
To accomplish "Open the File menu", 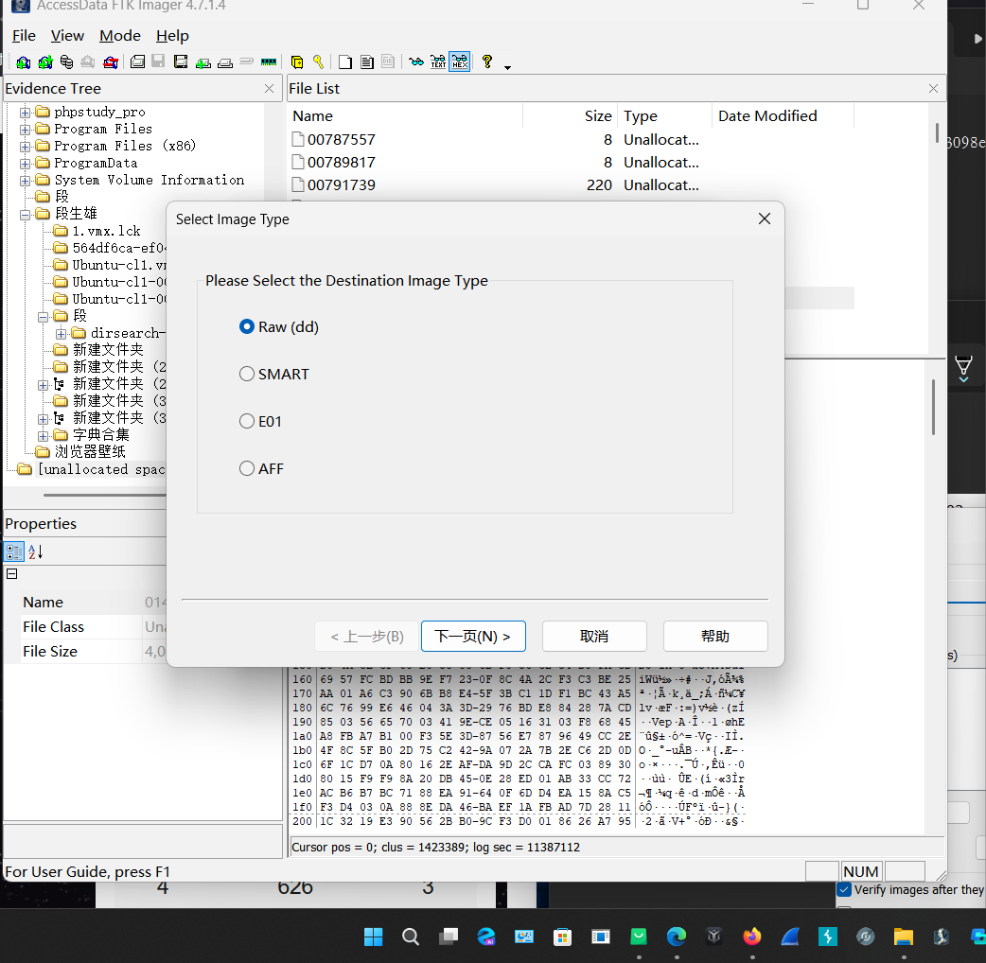I will (x=24, y=36).
